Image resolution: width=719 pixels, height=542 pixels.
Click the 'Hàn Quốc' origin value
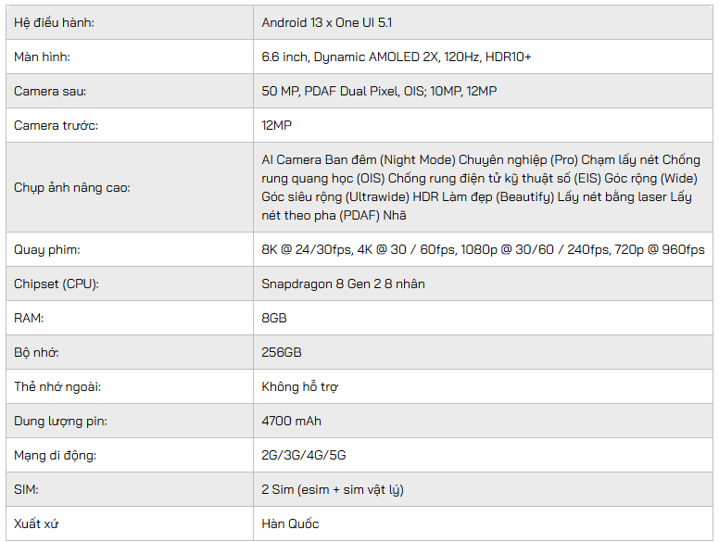[290, 523]
